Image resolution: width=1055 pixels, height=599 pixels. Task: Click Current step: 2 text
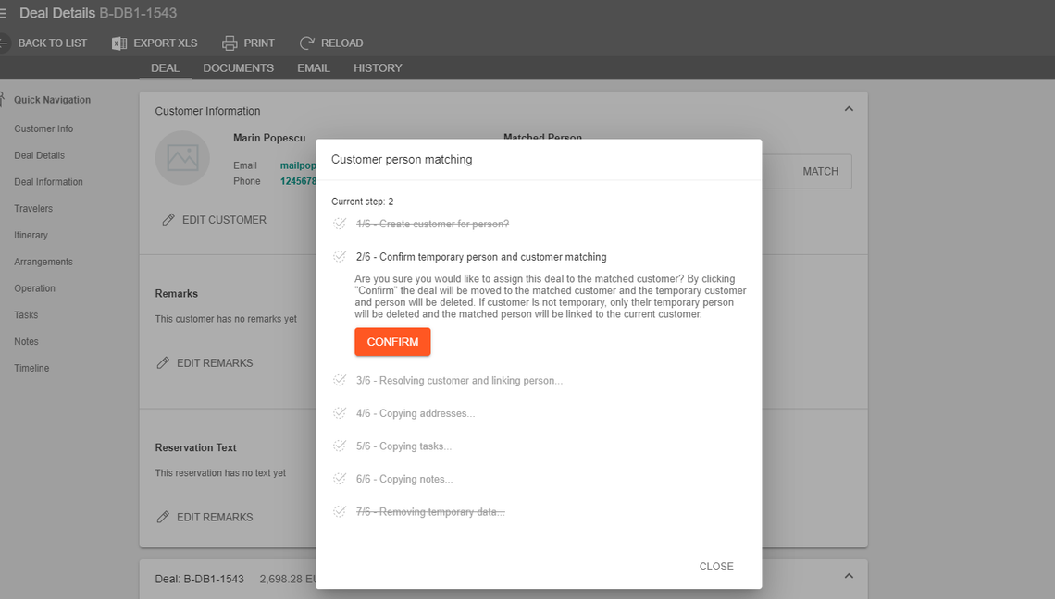click(362, 202)
